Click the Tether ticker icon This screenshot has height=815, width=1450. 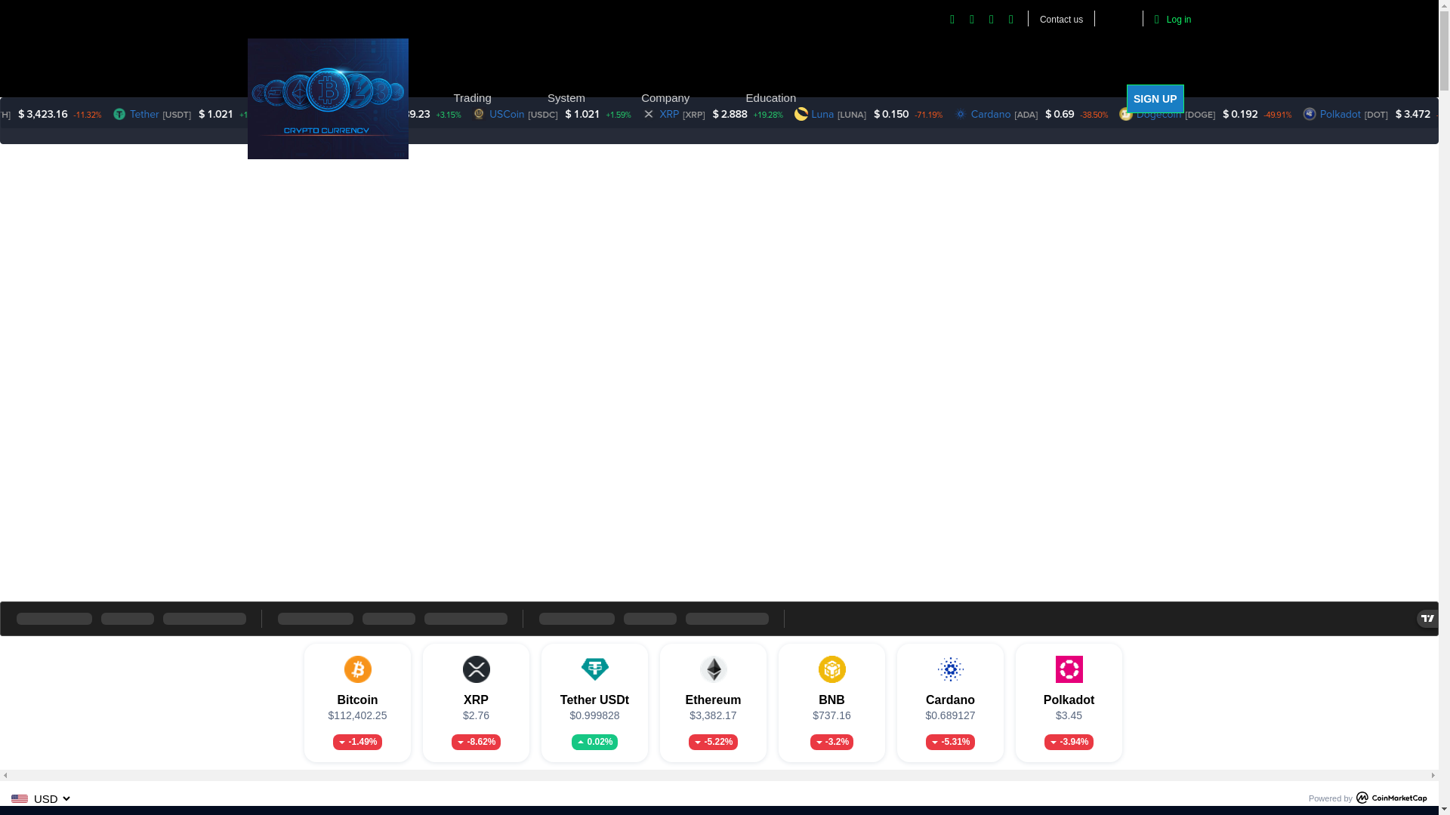click(119, 114)
